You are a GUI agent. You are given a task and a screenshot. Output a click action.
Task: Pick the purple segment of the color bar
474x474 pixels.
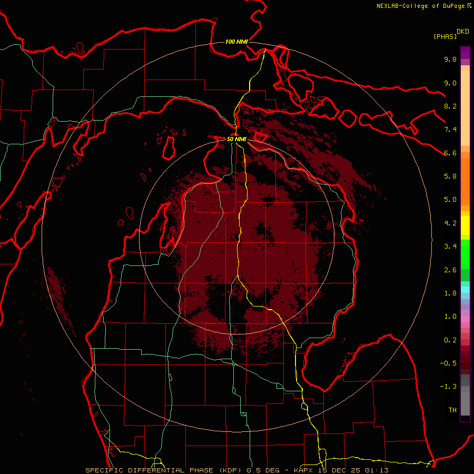tap(465, 53)
